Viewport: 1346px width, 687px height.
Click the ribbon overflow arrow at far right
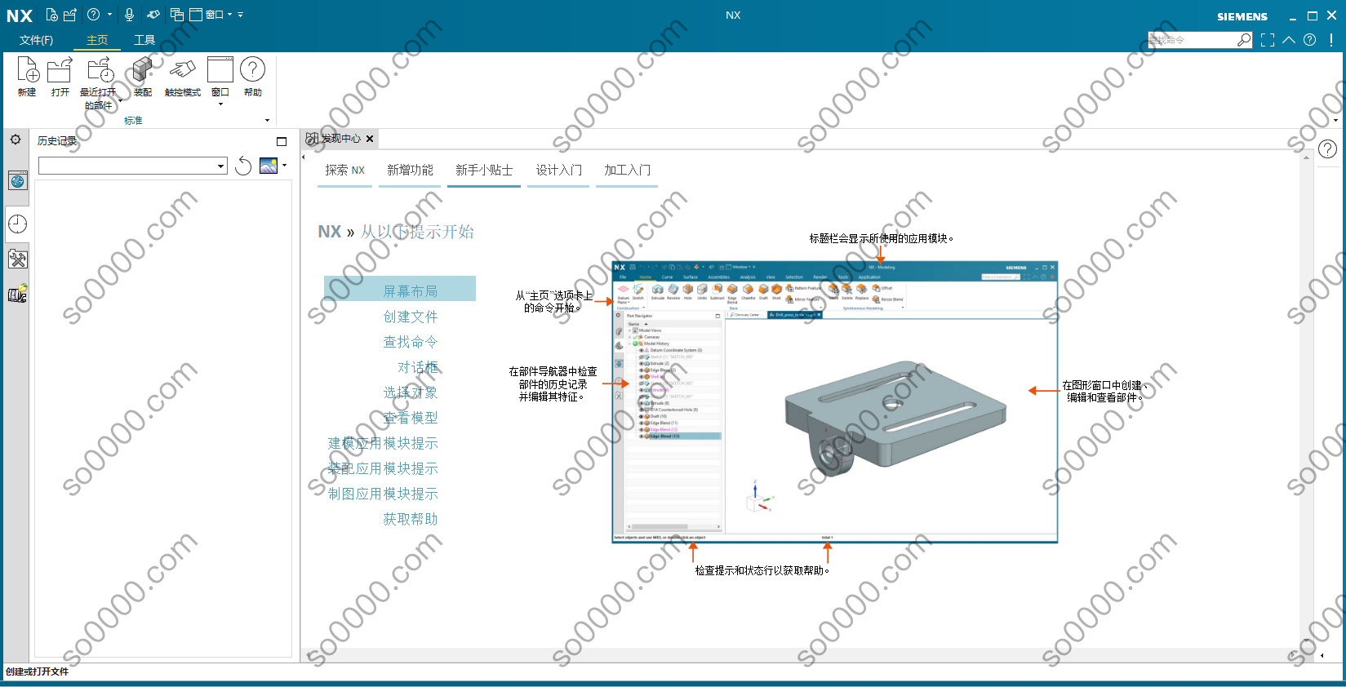pos(1335,121)
